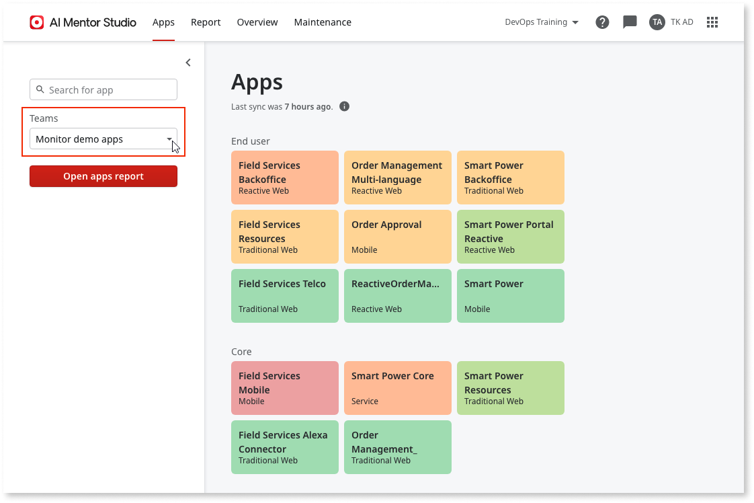Screen dimensions: 754x503
Task: Open the Order Approval mobile app tile
Action: [397, 237]
